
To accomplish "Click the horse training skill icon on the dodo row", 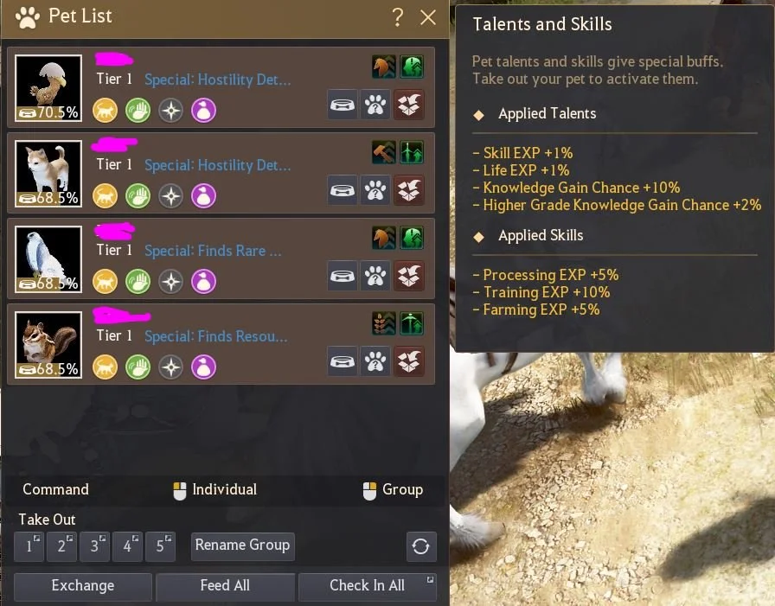I will pyautogui.click(x=383, y=67).
